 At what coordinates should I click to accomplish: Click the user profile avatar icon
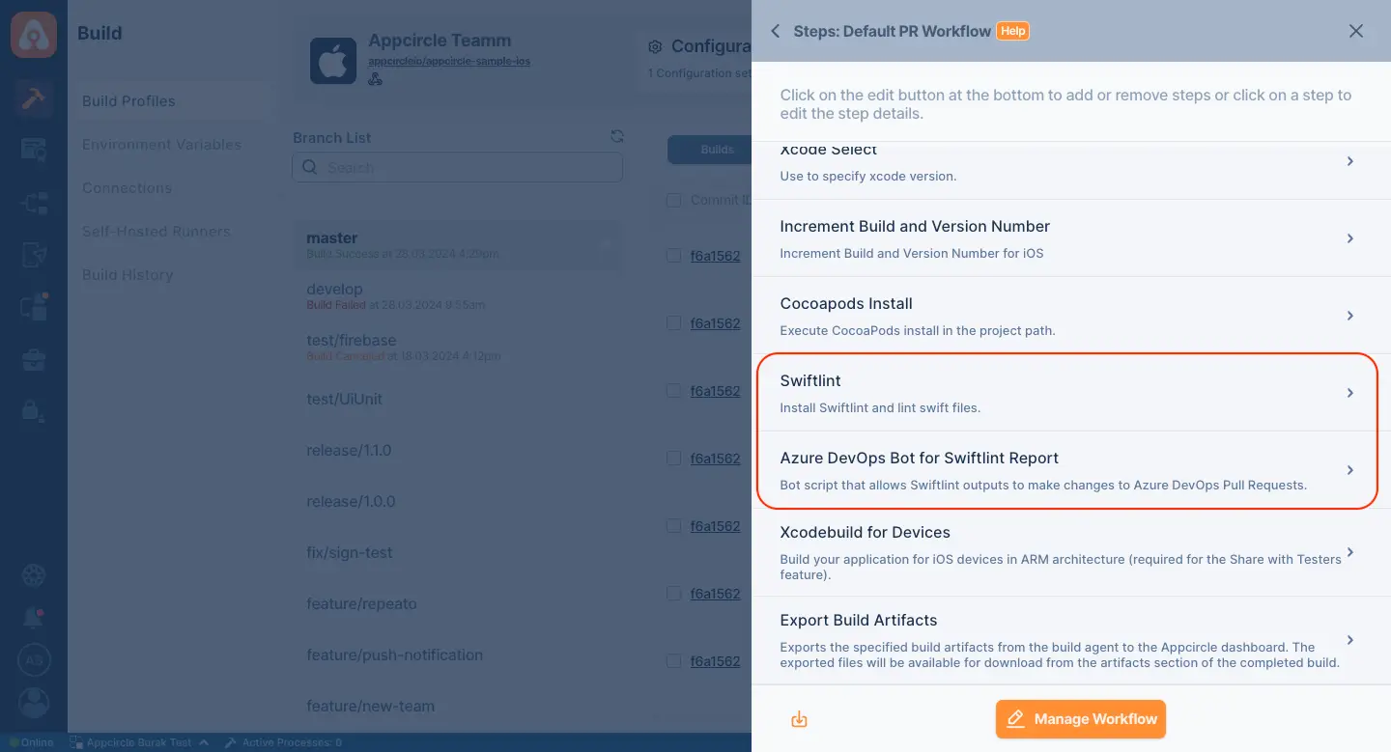pos(34,702)
